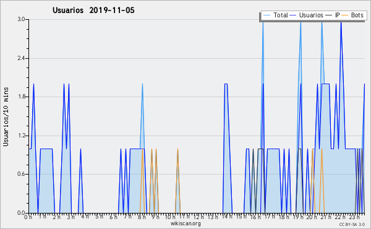This screenshot has width=371, height=229.
Task: Click the '20 h' x-axis label
Action: tap(312, 217)
